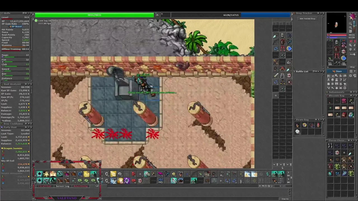Click the sword item in the middle container
The image size is (358, 201).
(275, 75)
